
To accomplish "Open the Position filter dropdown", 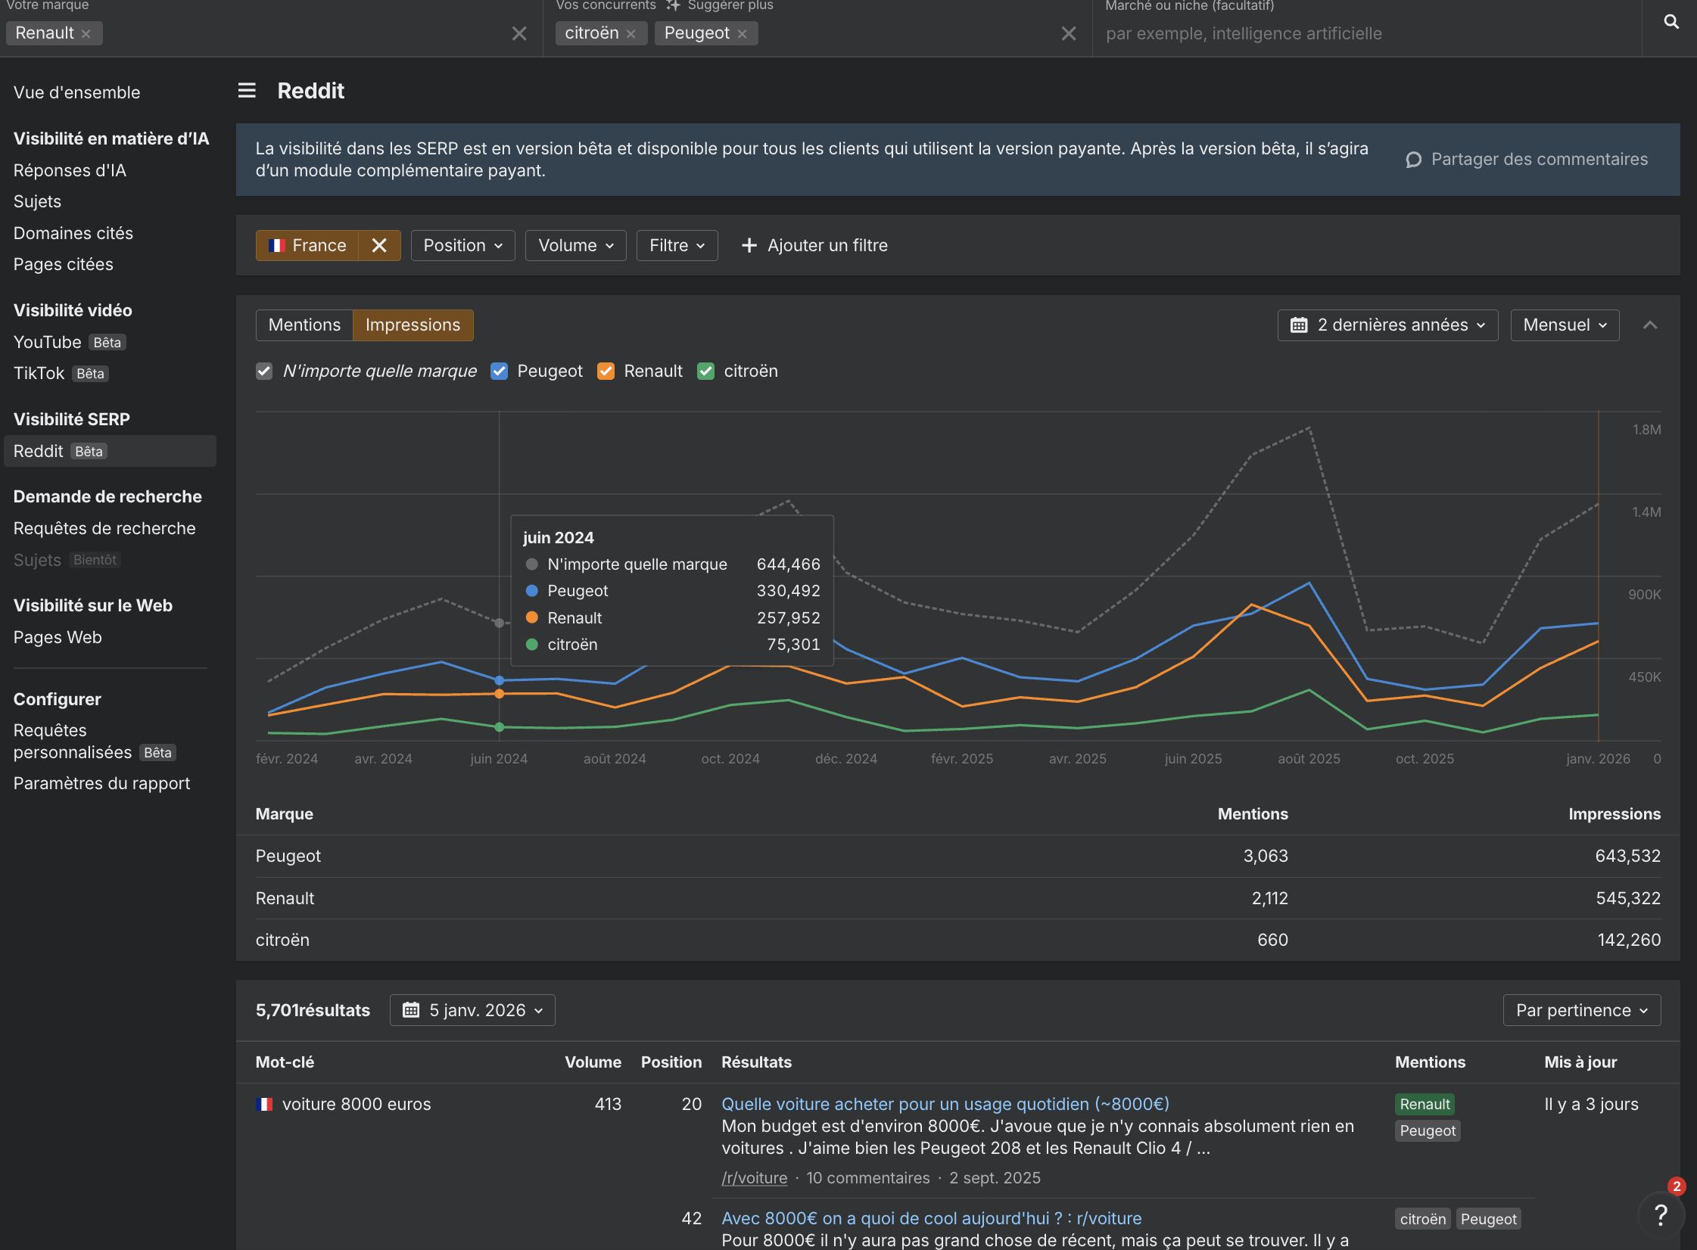I will coord(462,245).
